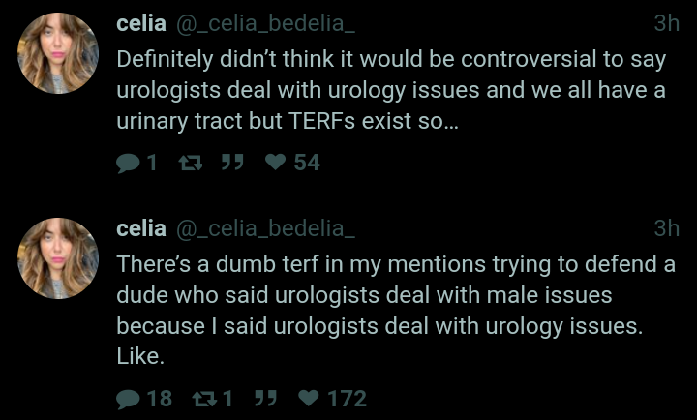Open the second tweet's 3h timestamp

(666, 228)
